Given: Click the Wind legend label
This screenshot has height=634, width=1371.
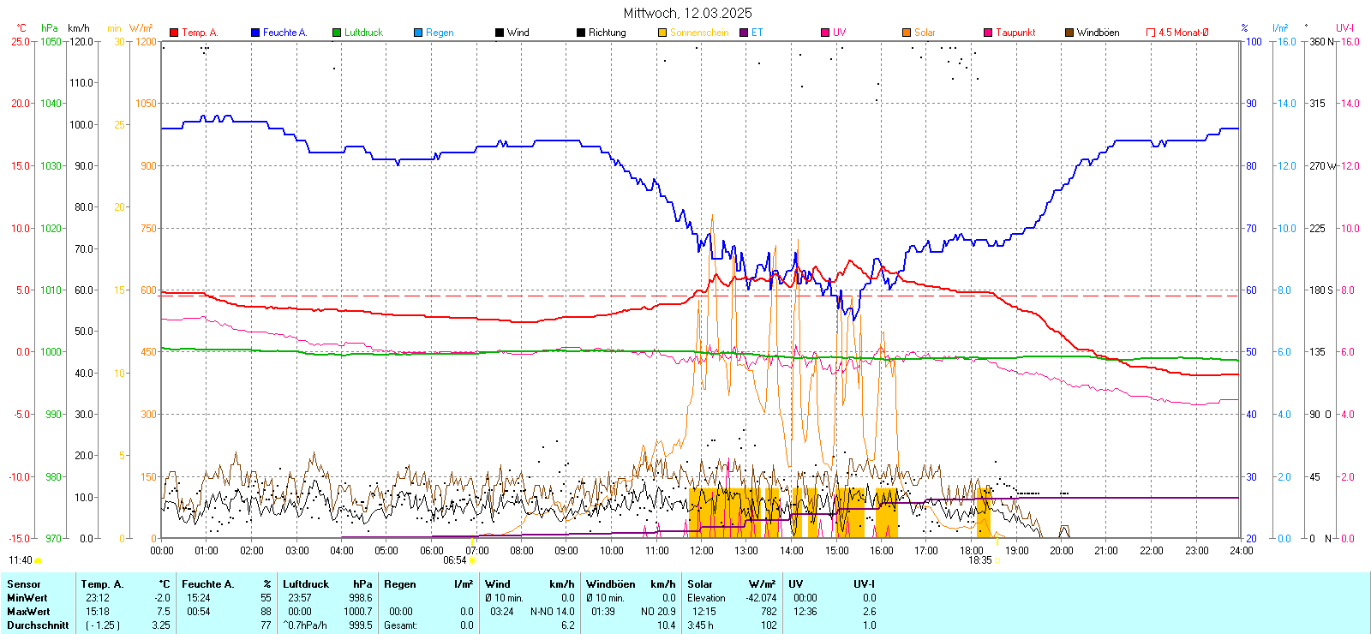Looking at the screenshot, I should (x=518, y=33).
